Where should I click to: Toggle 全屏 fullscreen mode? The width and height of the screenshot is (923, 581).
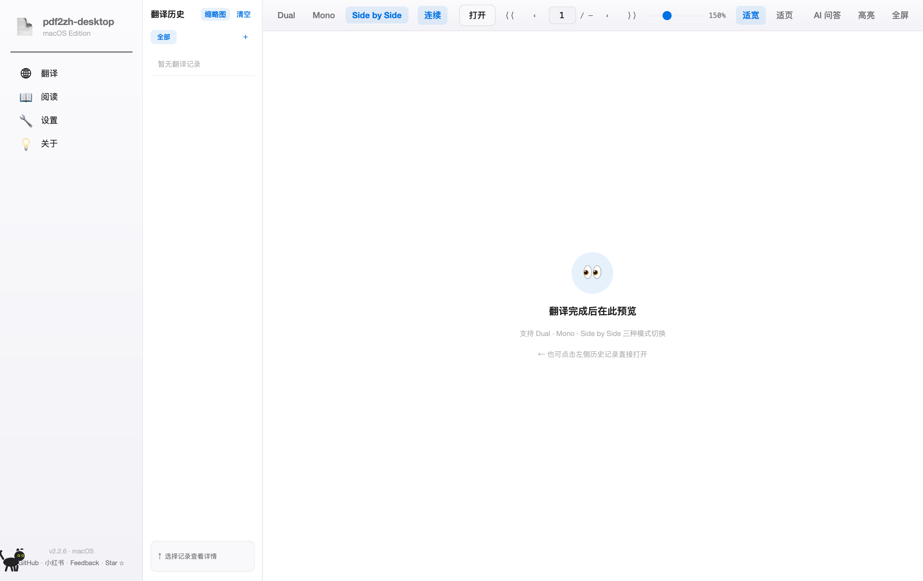click(900, 15)
